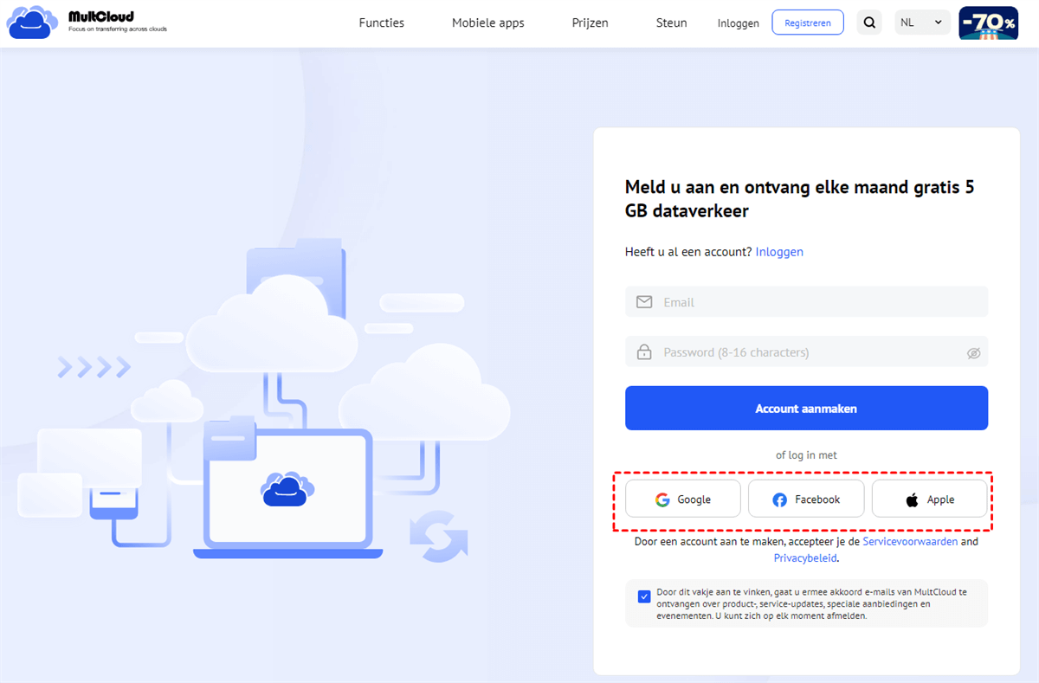Open the Functies menu

(382, 23)
